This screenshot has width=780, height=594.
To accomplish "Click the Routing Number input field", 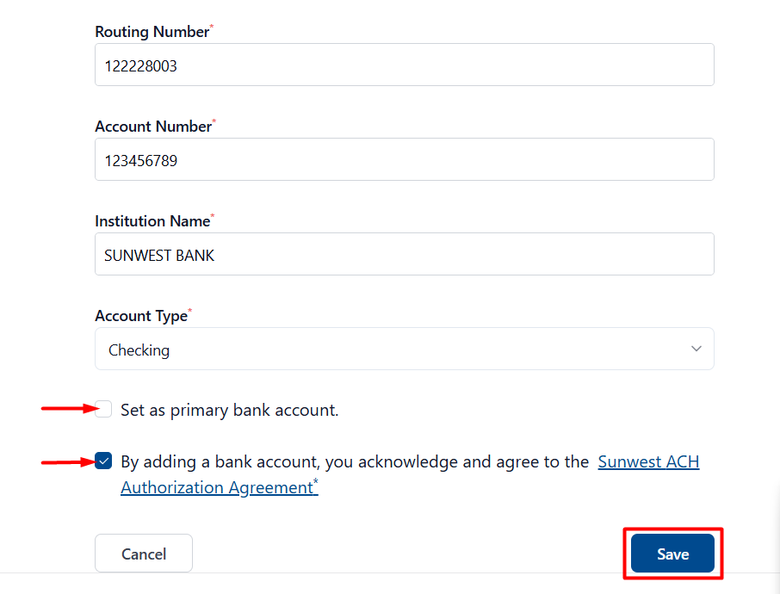I will click(x=405, y=65).
